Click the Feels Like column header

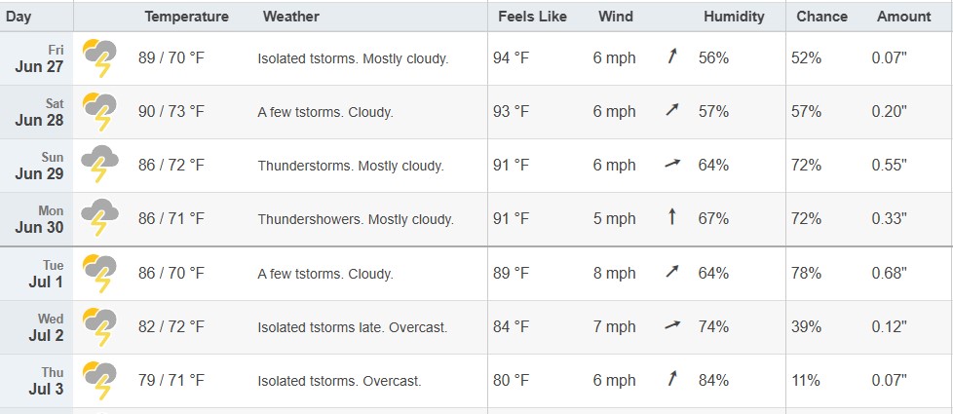[x=532, y=17]
